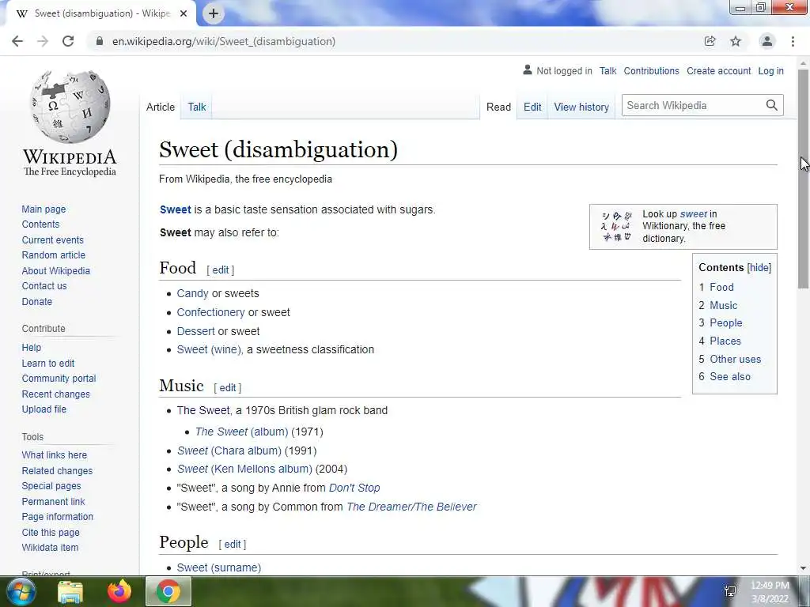Screen dimensions: 810x607
Task: Close the Sweet (disambiguation) tab
Action: point(184,13)
